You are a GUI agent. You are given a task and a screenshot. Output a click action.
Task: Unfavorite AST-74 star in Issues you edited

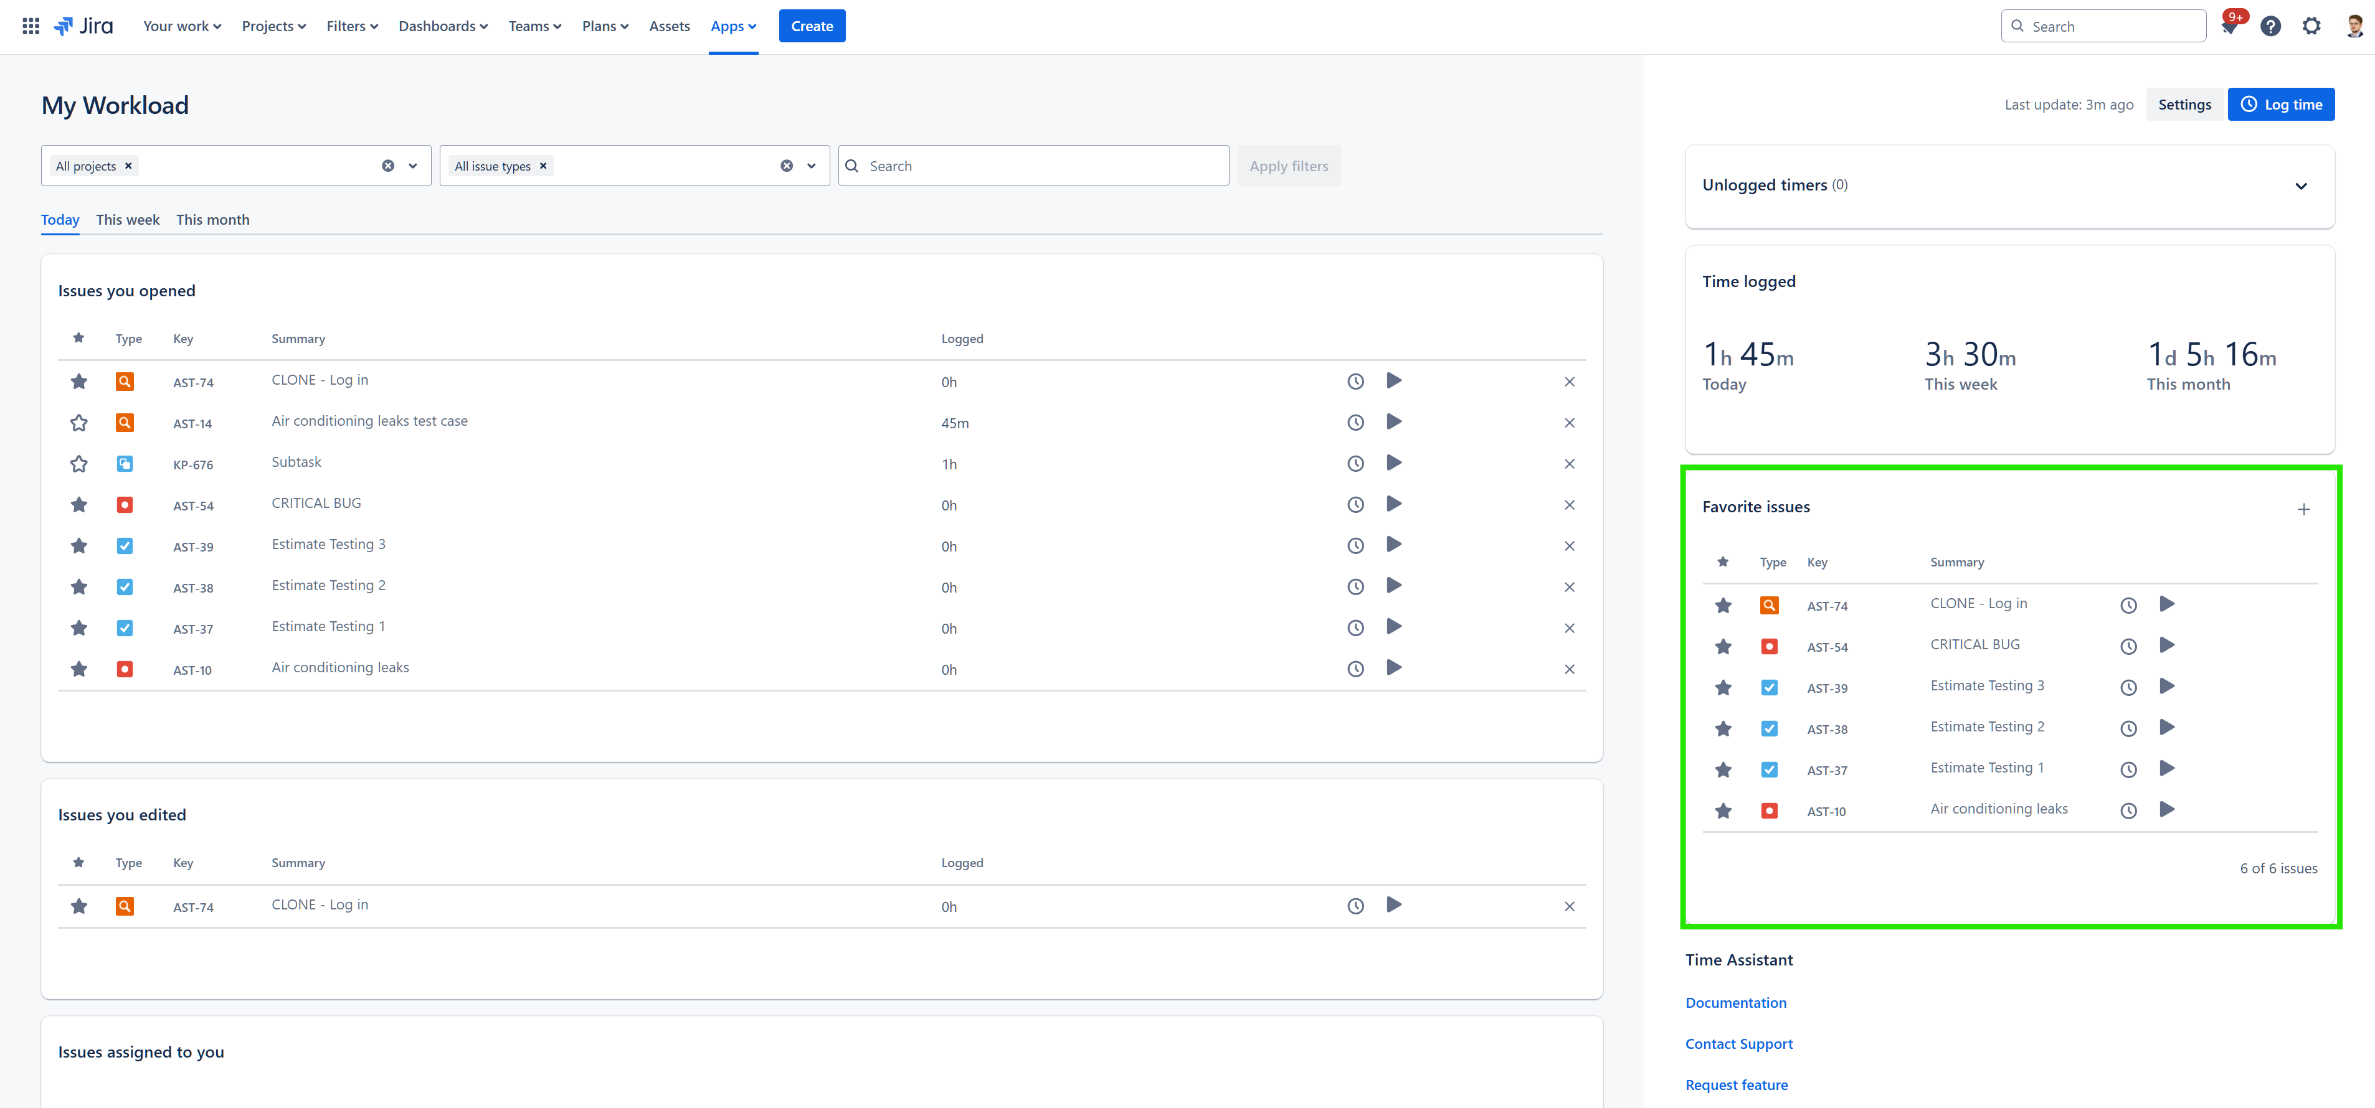(78, 906)
